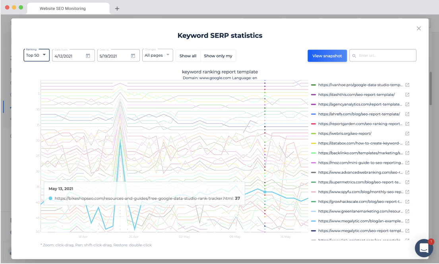Open a new browser tab with plus

[x=117, y=9]
